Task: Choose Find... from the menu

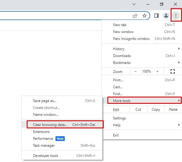Action: (142, 94)
